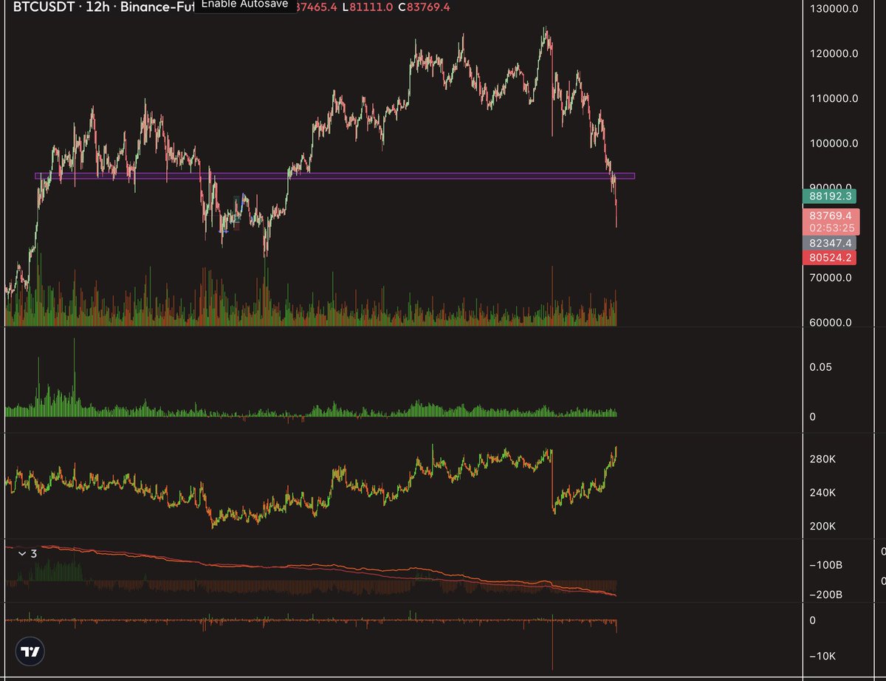
Task: Click the 100000.0 price scale label
Action: point(834,143)
